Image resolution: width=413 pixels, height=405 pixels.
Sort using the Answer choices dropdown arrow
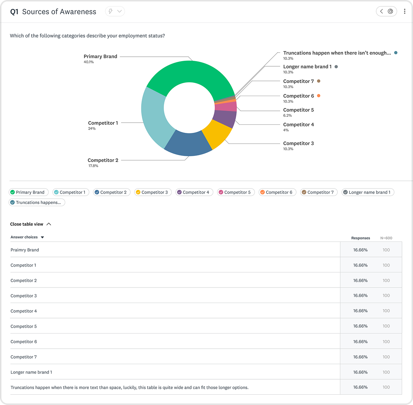point(42,237)
